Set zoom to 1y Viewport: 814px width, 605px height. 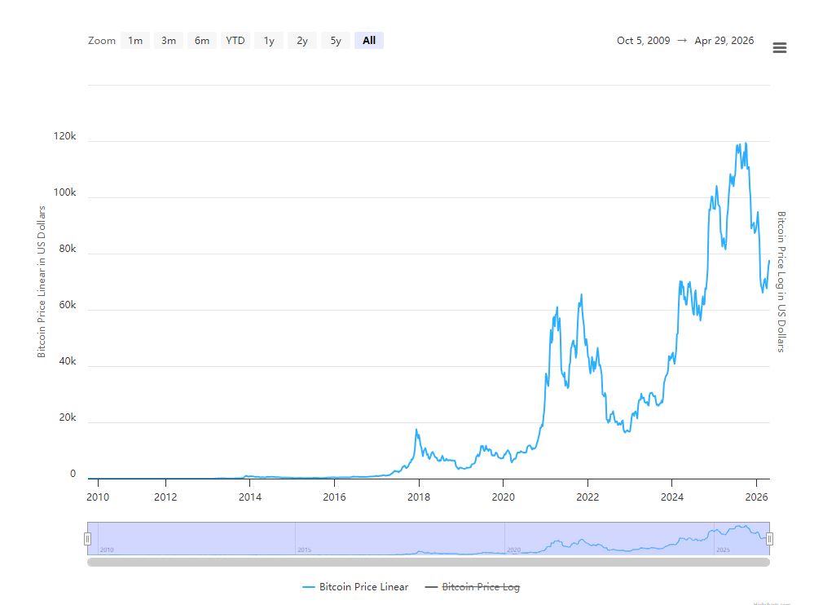pyautogui.click(x=269, y=41)
